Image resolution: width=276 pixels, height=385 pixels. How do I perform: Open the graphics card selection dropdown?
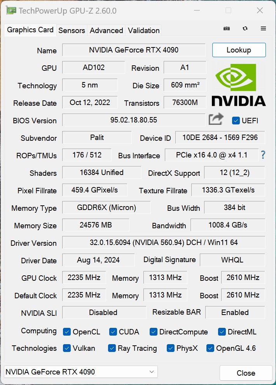(81, 372)
